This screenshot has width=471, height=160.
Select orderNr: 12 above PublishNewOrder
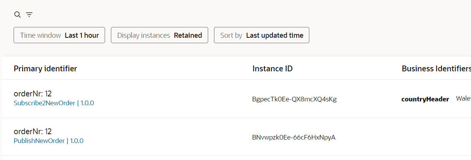click(33, 131)
